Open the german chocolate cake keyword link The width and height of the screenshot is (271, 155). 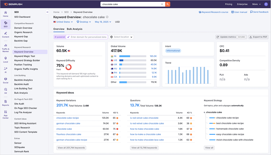[68, 123]
